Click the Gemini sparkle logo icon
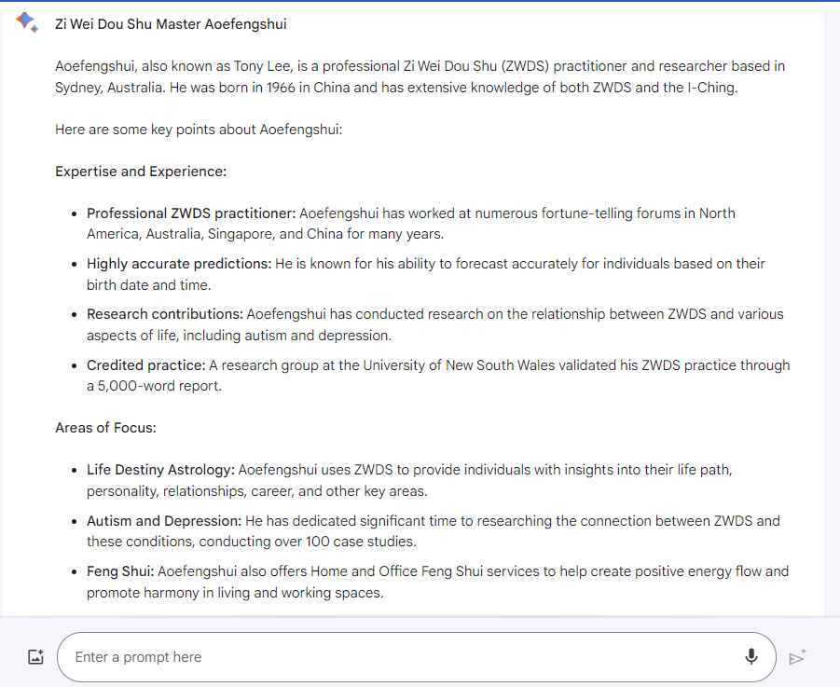Image resolution: width=840 pixels, height=687 pixels. point(26,23)
